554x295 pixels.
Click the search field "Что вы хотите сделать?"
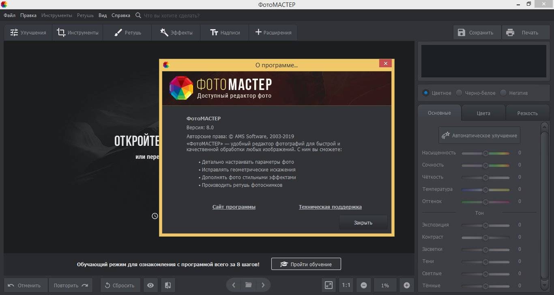[172, 15]
